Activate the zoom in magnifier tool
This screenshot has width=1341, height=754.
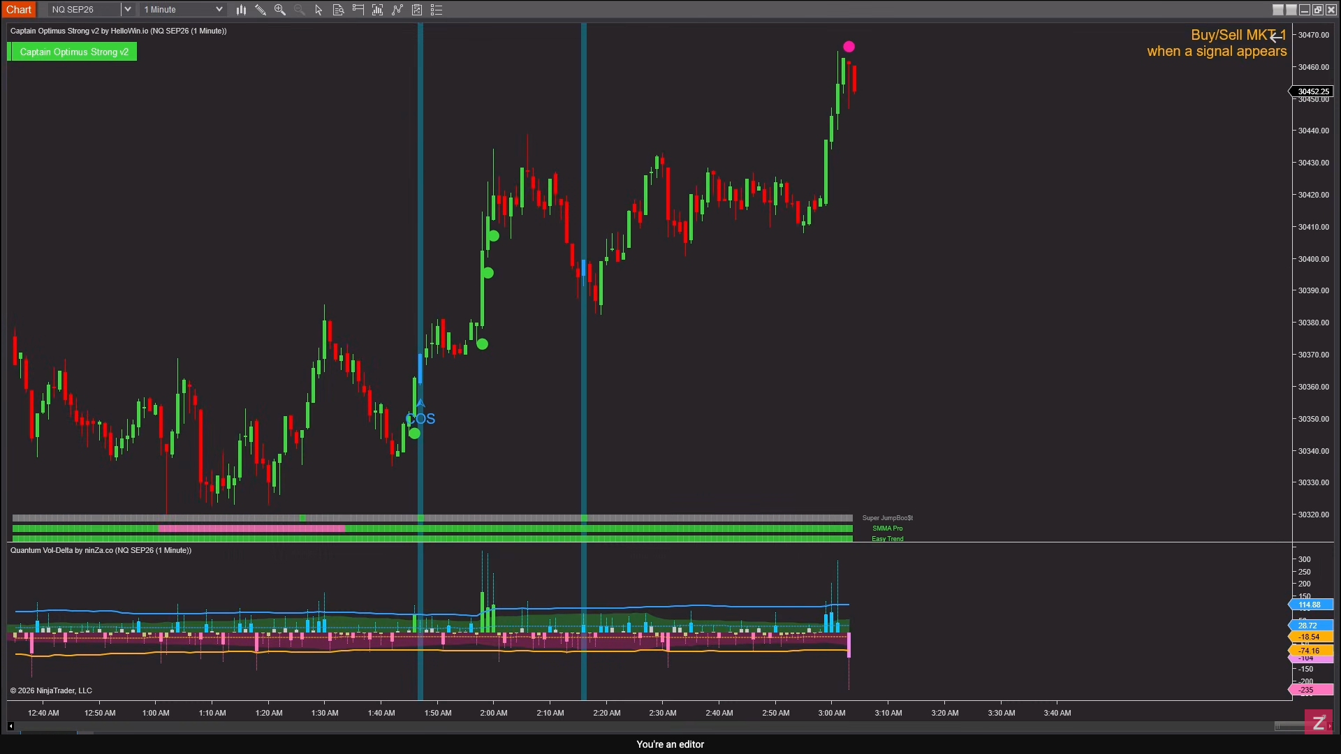(x=280, y=10)
